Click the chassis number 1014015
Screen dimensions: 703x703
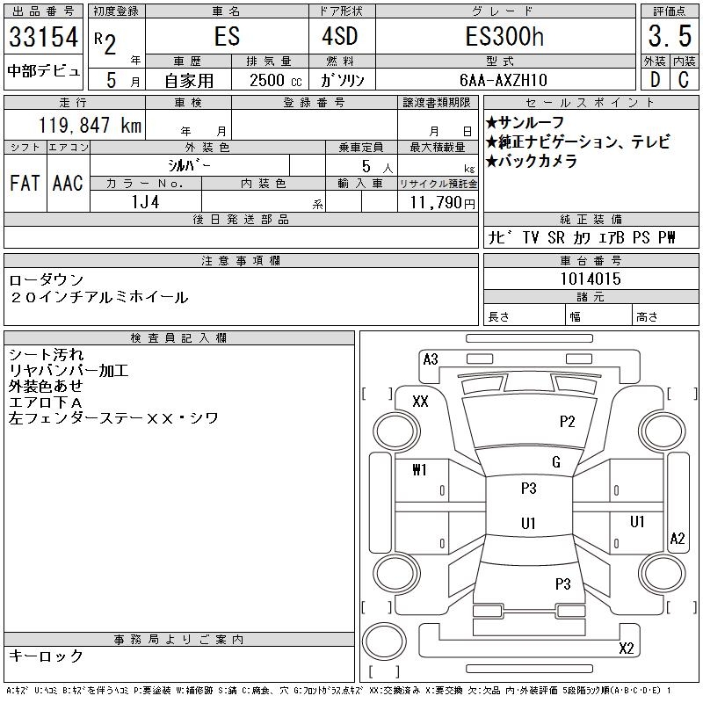(591, 279)
